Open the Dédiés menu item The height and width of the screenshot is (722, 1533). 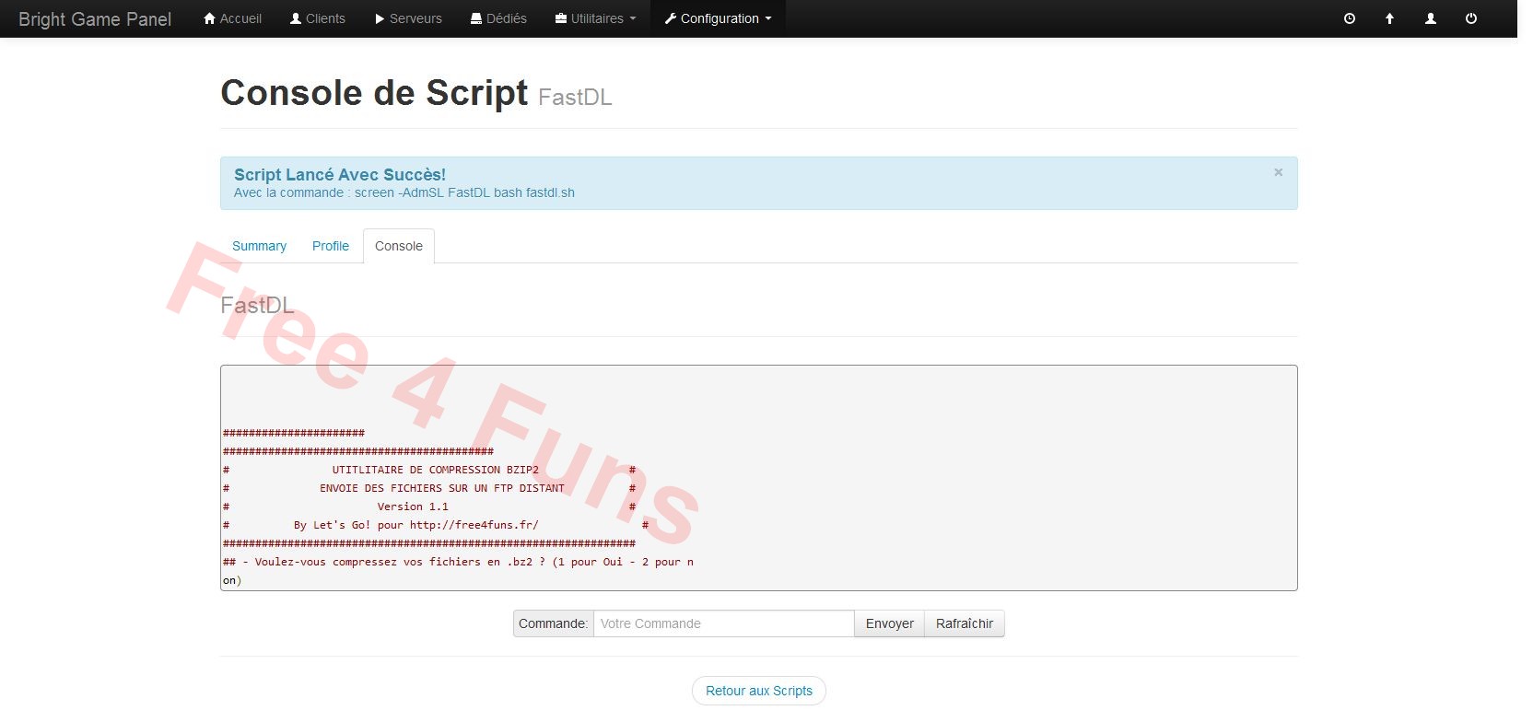coord(498,18)
